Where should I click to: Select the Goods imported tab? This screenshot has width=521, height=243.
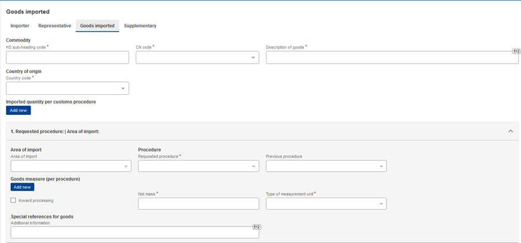point(97,26)
